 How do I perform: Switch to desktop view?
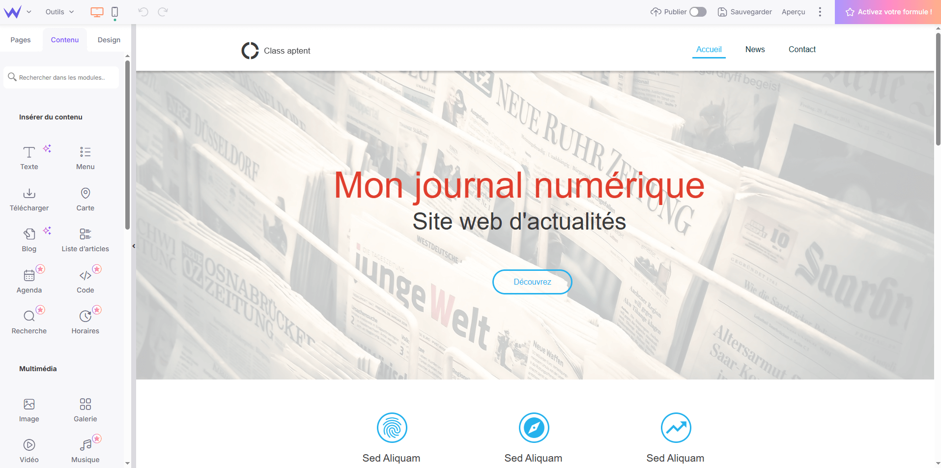[97, 12]
